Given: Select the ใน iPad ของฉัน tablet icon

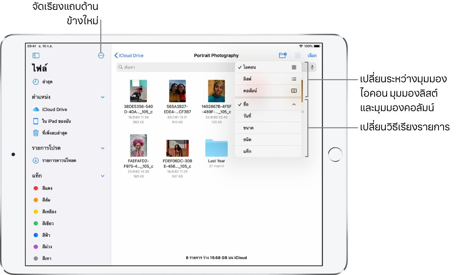Looking at the screenshot, I should point(36,121).
